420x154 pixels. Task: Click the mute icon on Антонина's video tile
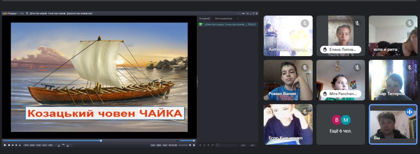(x=305, y=23)
